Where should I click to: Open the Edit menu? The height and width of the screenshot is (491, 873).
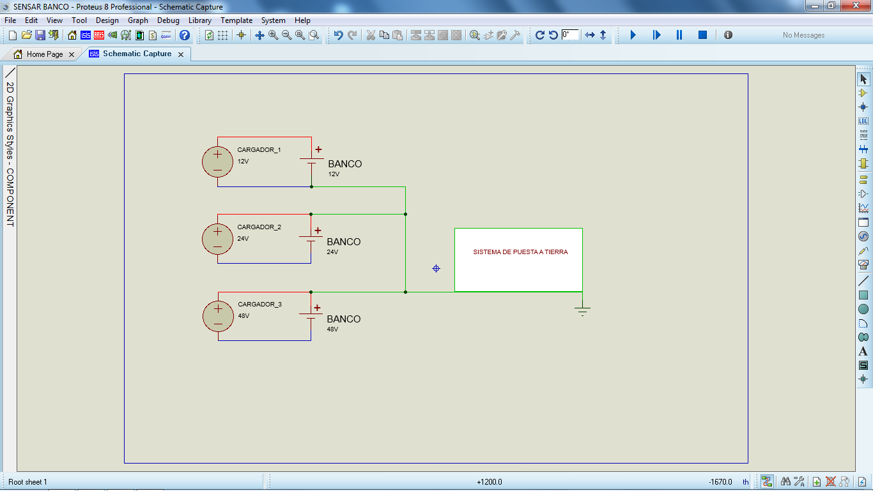[x=31, y=20]
